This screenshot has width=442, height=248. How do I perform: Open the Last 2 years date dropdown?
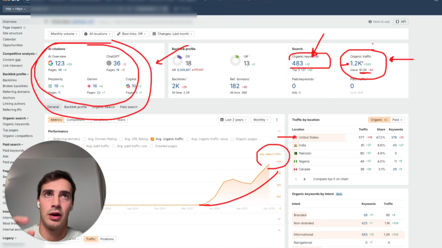tap(233, 120)
